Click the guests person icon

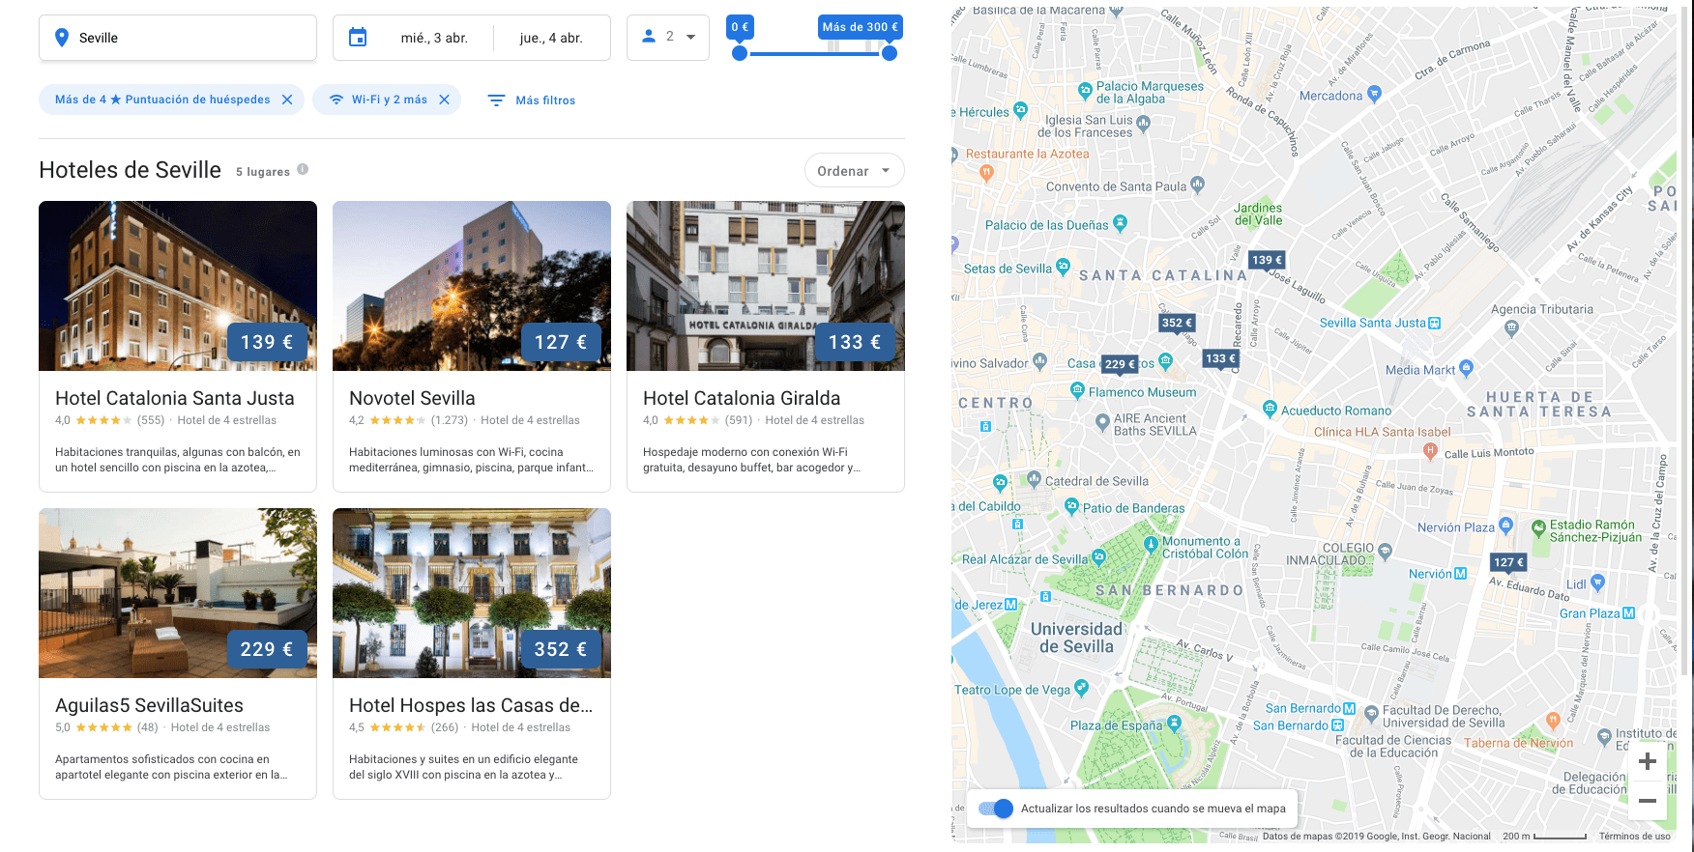(649, 37)
